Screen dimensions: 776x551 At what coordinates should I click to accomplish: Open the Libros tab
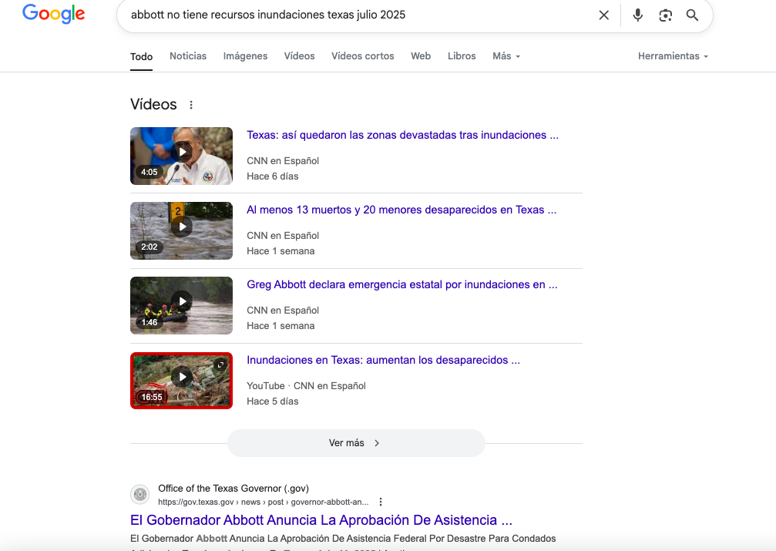point(462,56)
